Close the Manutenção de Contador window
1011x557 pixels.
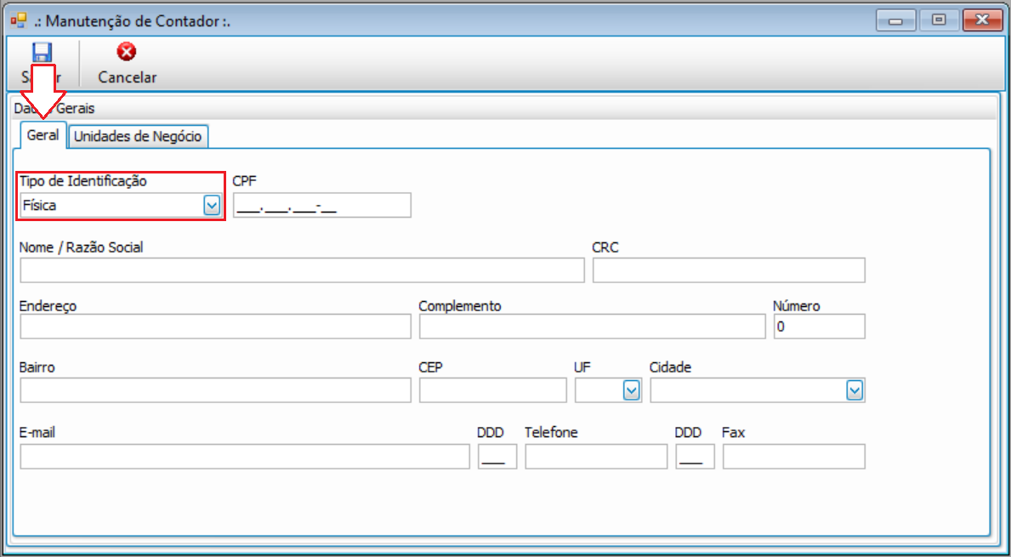click(x=982, y=20)
